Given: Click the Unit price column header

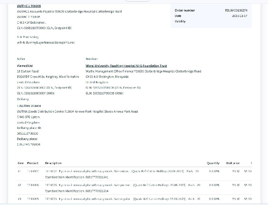Looking at the screenshot, I should [233, 163].
